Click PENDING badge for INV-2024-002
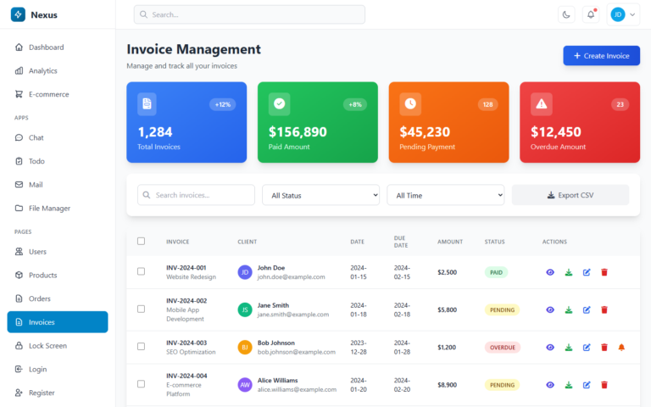Image resolution: width=651 pixels, height=407 pixels. tap(502, 309)
